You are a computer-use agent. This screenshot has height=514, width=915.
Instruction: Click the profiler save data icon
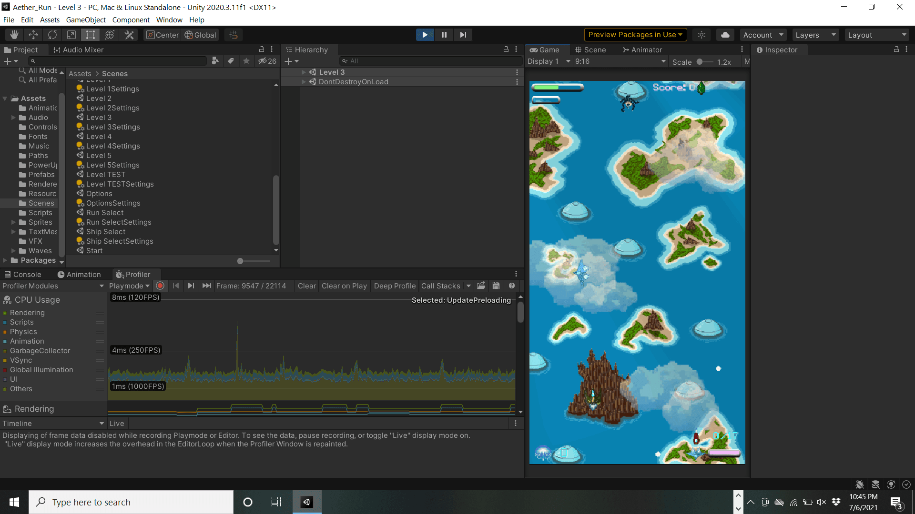(x=496, y=286)
